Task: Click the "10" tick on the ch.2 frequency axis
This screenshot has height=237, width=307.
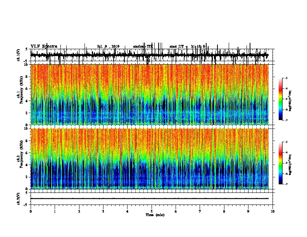Action: pyautogui.click(x=26, y=129)
